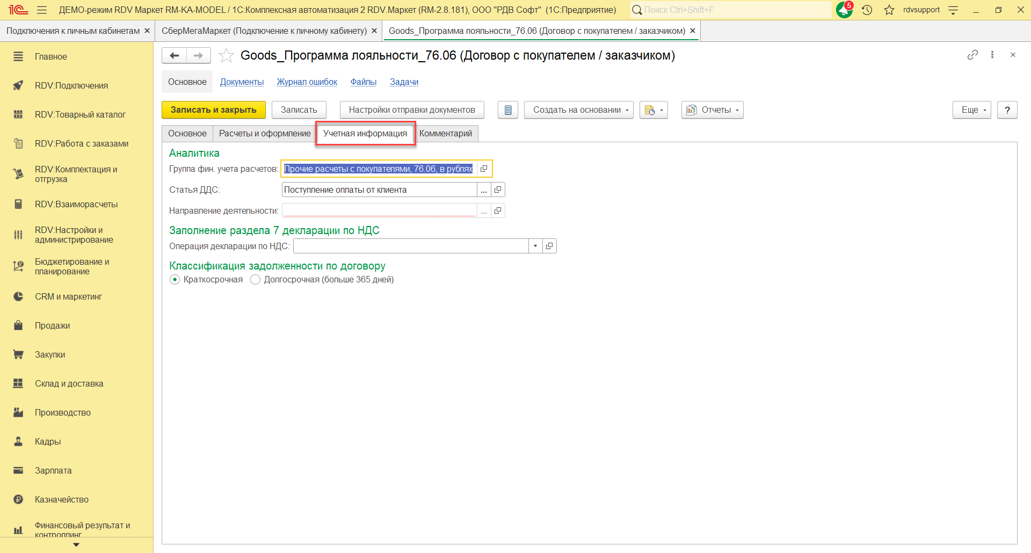Open the Комментарий tab
Screen dimensions: 1031x553
446,134
